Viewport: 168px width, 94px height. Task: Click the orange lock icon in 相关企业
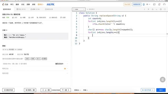click(x=65, y=68)
